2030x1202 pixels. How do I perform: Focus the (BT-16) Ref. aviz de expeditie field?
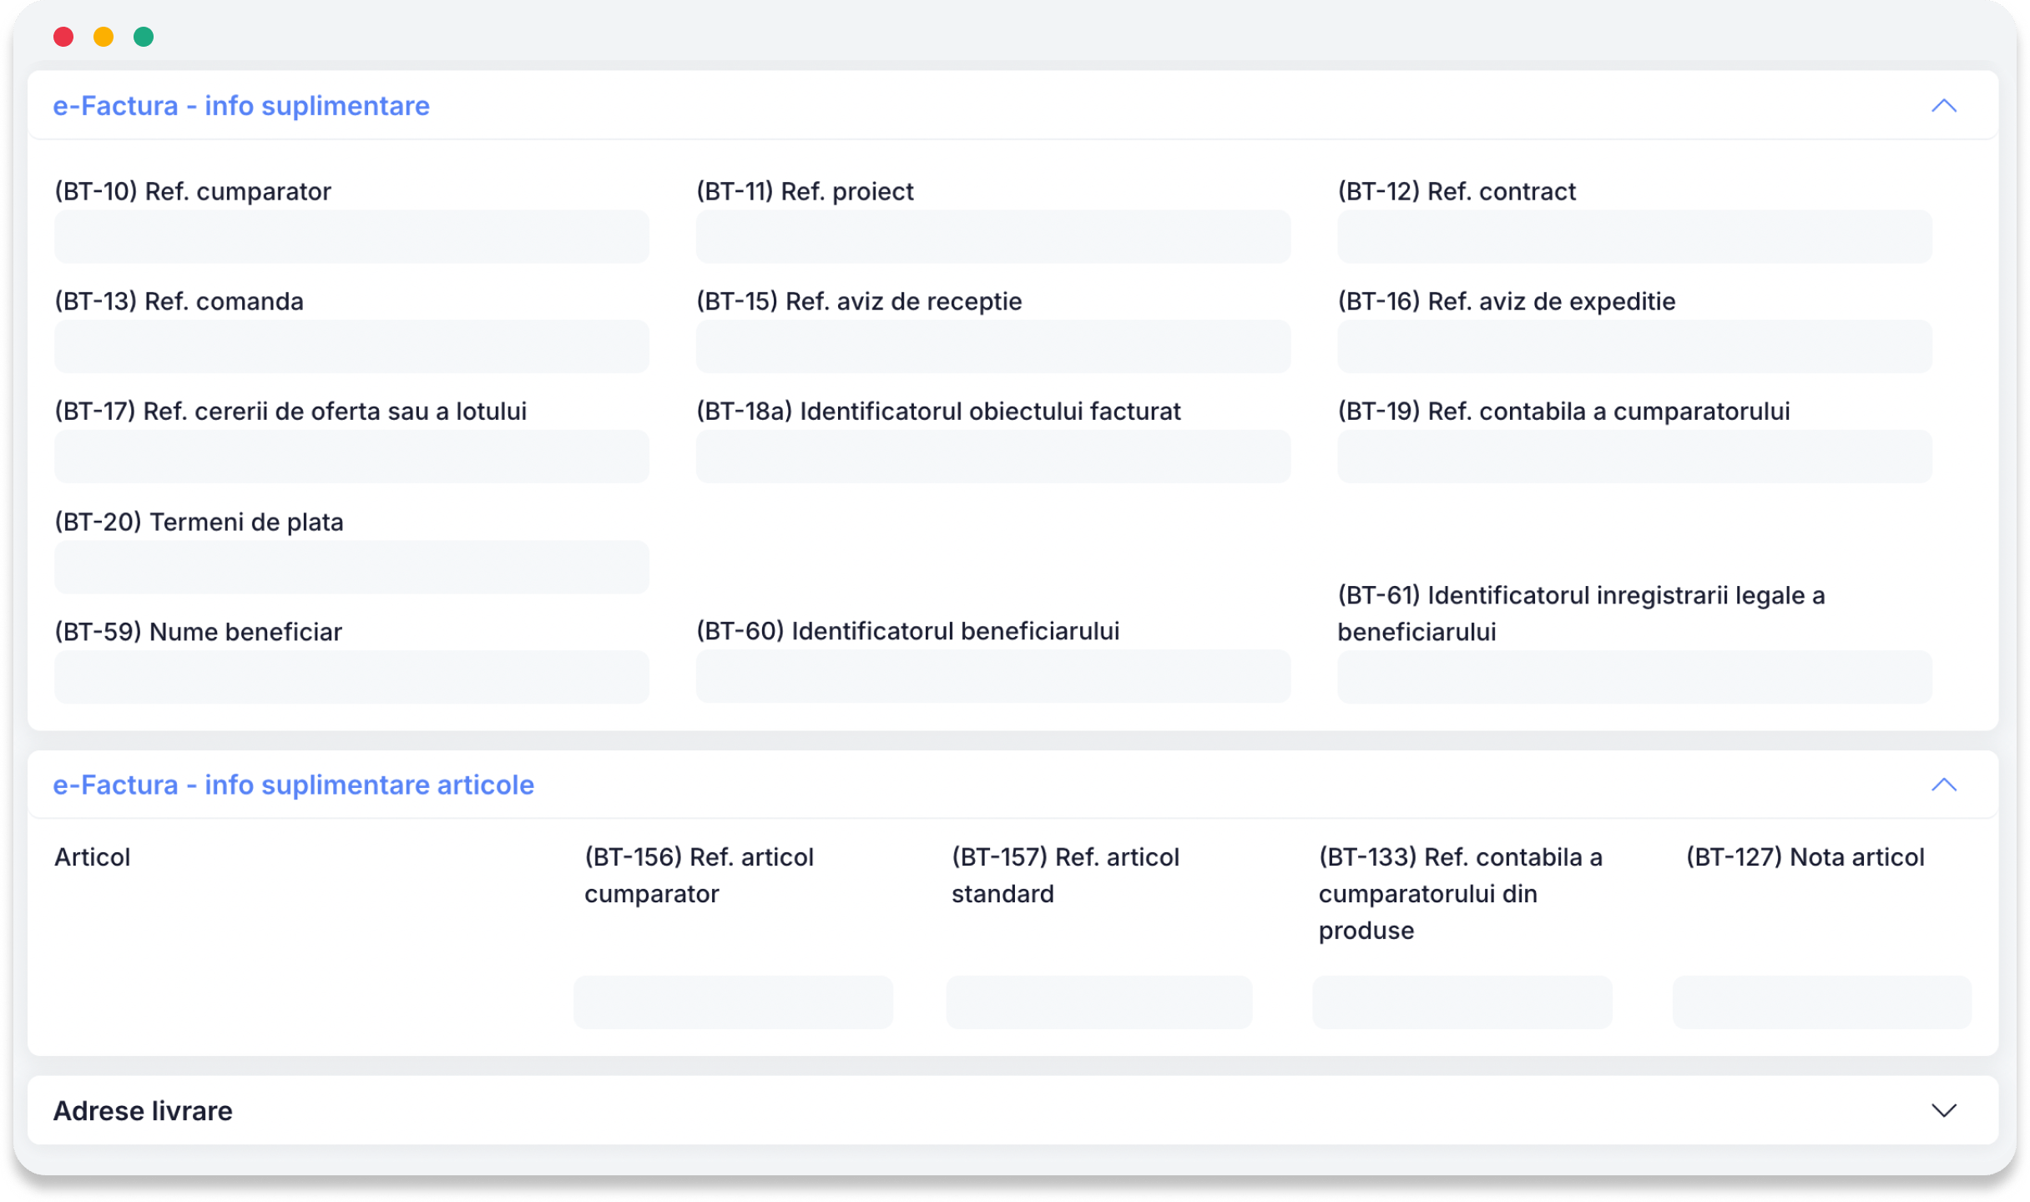pyautogui.click(x=1634, y=346)
